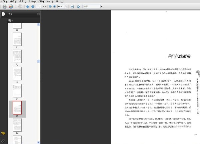Click the Print icon in toolbar
Screen dimensions: 200x144
[4, 6]
